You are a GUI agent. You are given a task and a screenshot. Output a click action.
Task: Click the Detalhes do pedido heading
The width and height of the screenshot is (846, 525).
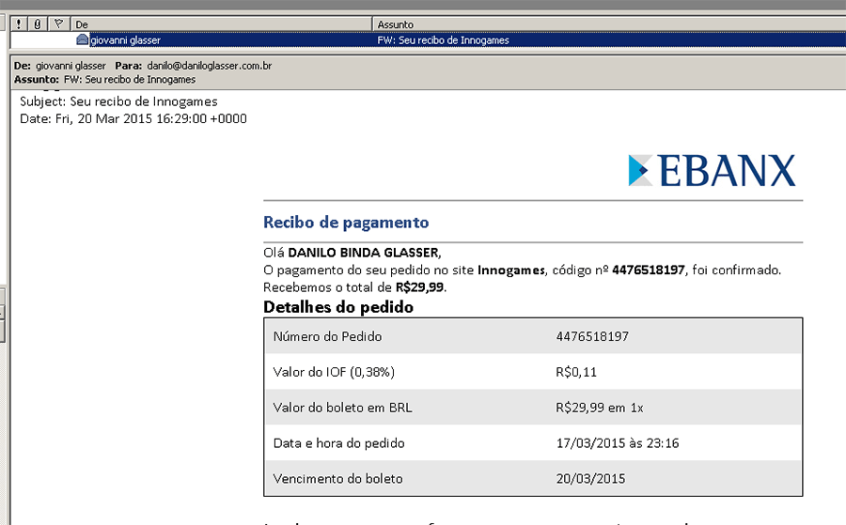pos(338,307)
